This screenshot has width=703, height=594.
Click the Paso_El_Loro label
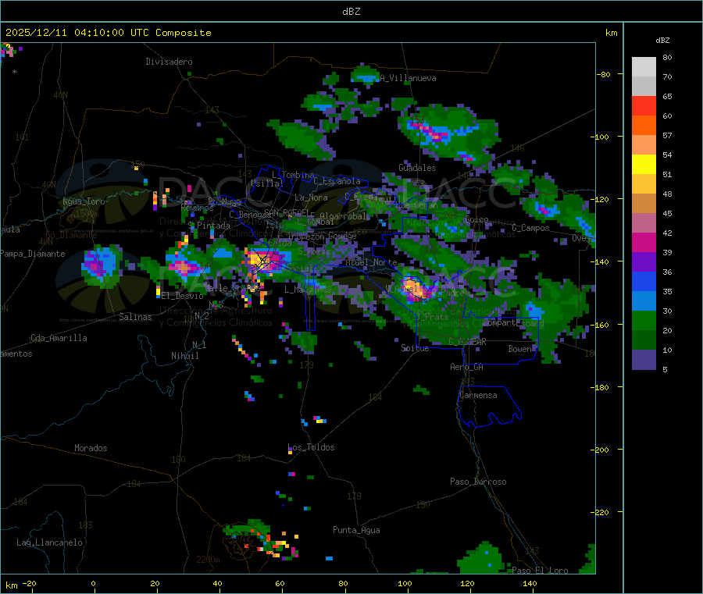[540, 571]
